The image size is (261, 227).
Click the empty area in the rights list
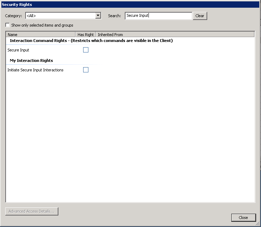[130, 140]
